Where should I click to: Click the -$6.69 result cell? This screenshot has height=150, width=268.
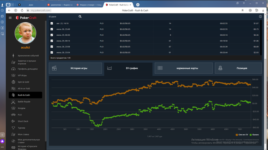256,46
